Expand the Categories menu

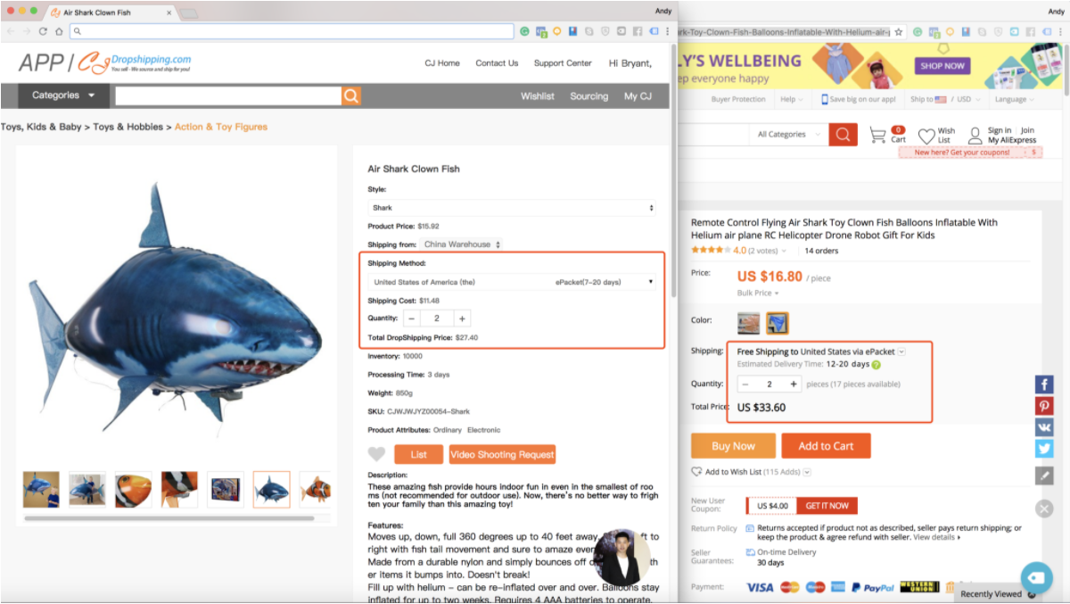pos(63,95)
